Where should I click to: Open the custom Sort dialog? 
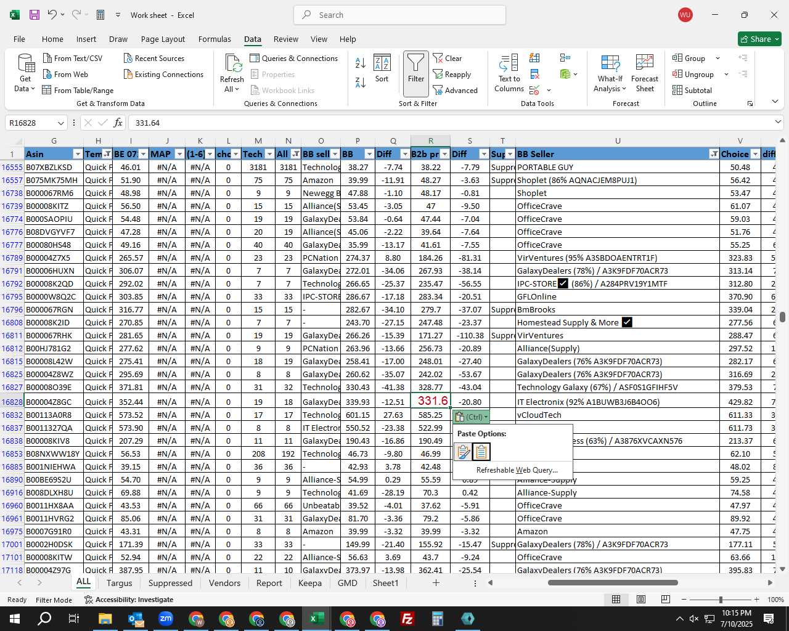382,68
